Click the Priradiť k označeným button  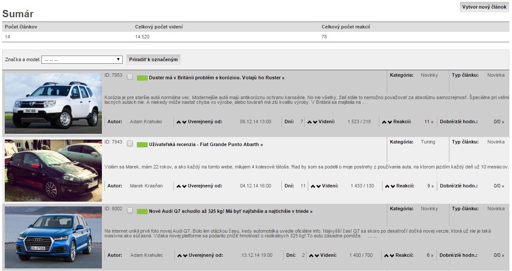153,59
